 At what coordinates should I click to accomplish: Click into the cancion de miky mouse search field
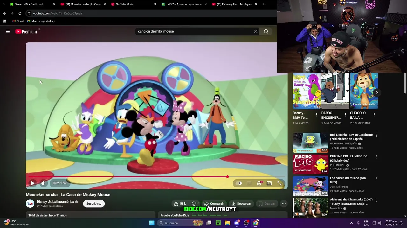coord(194,31)
